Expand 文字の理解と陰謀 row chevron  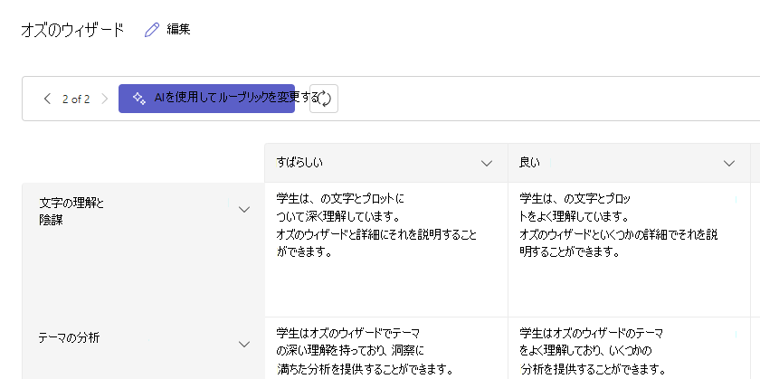point(244,209)
